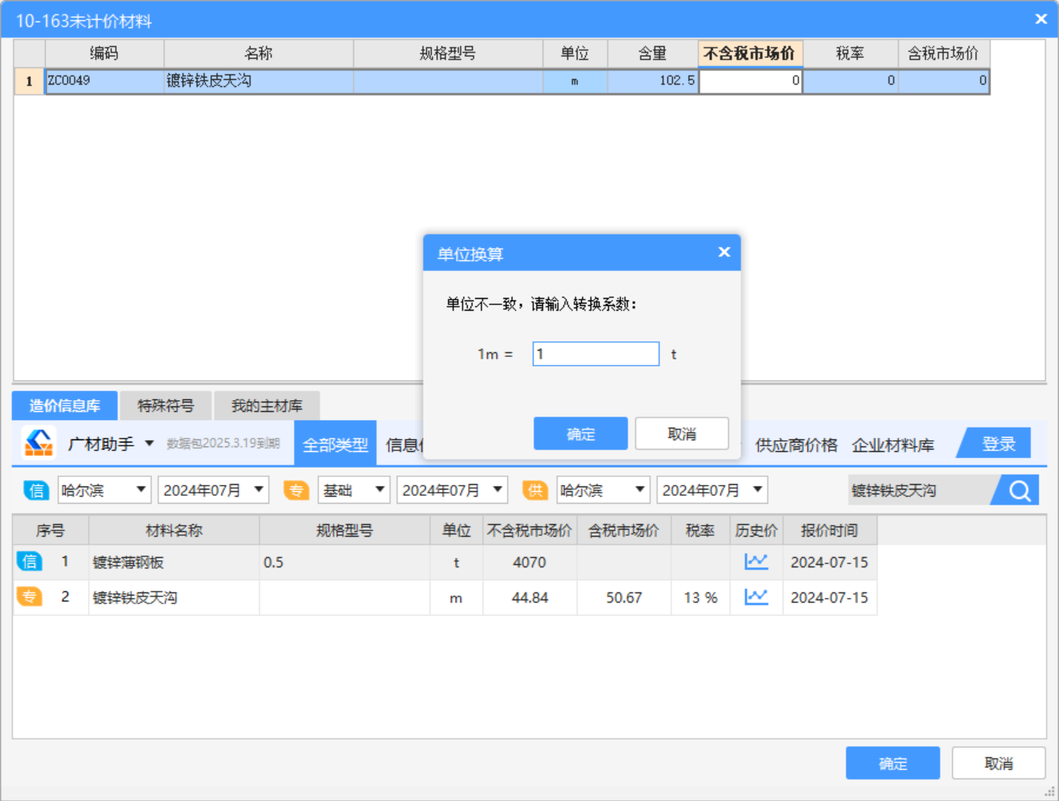This screenshot has height=801, width=1059.
Task: Click the bottom 确定 button
Action: (893, 763)
